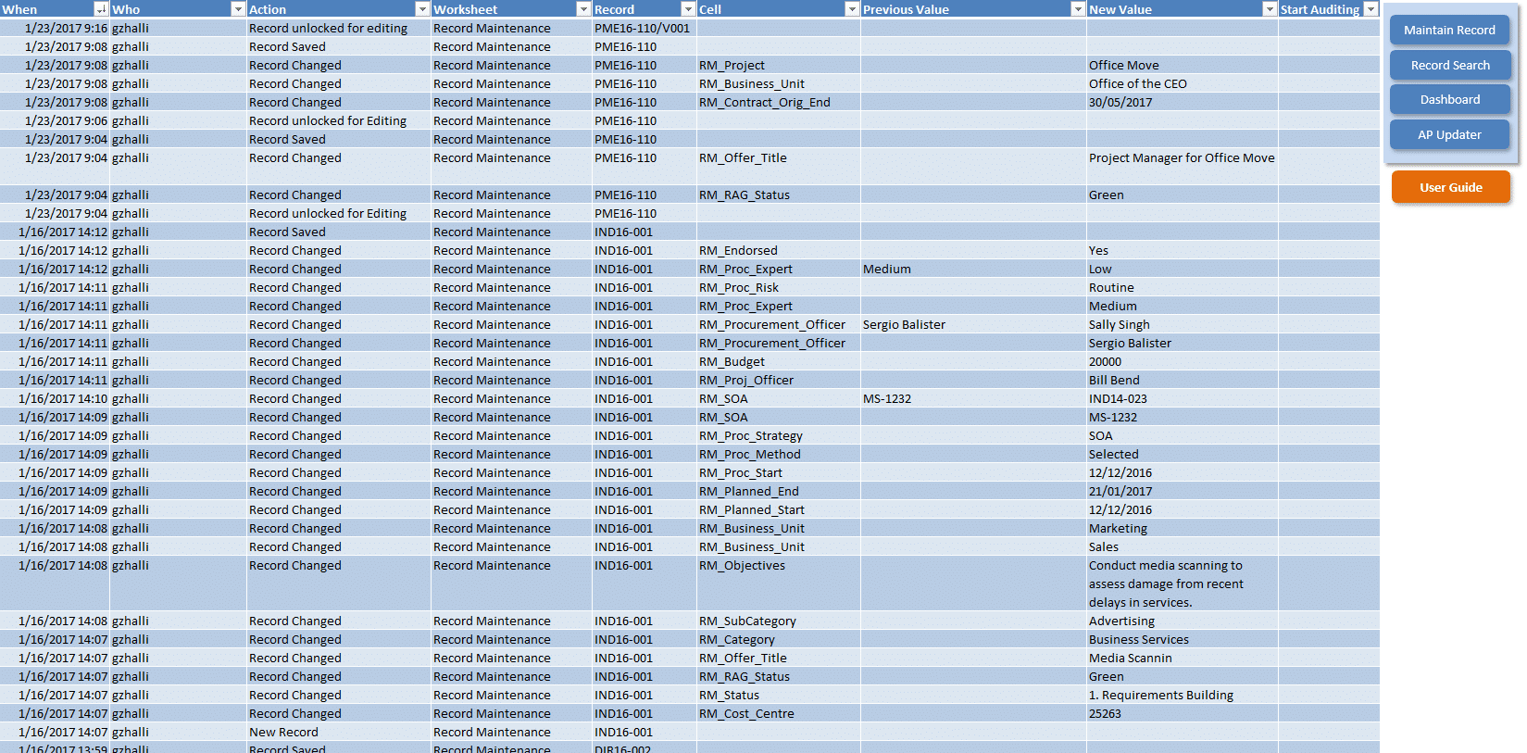Select the RM_Proc_Start cell
1527x753 pixels.
(x=779, y=472)
